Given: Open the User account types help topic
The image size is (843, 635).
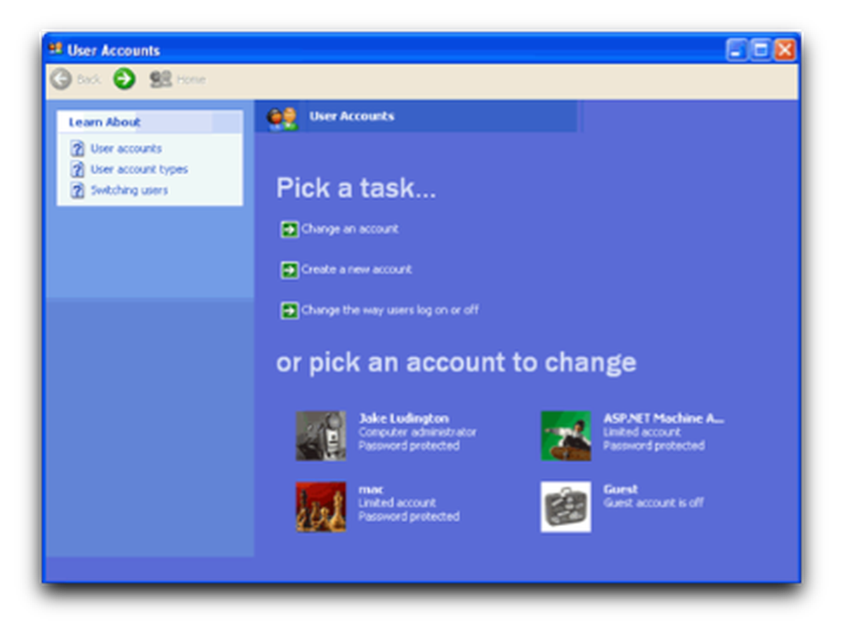Looking at the screenshot, I should point(138,169).
